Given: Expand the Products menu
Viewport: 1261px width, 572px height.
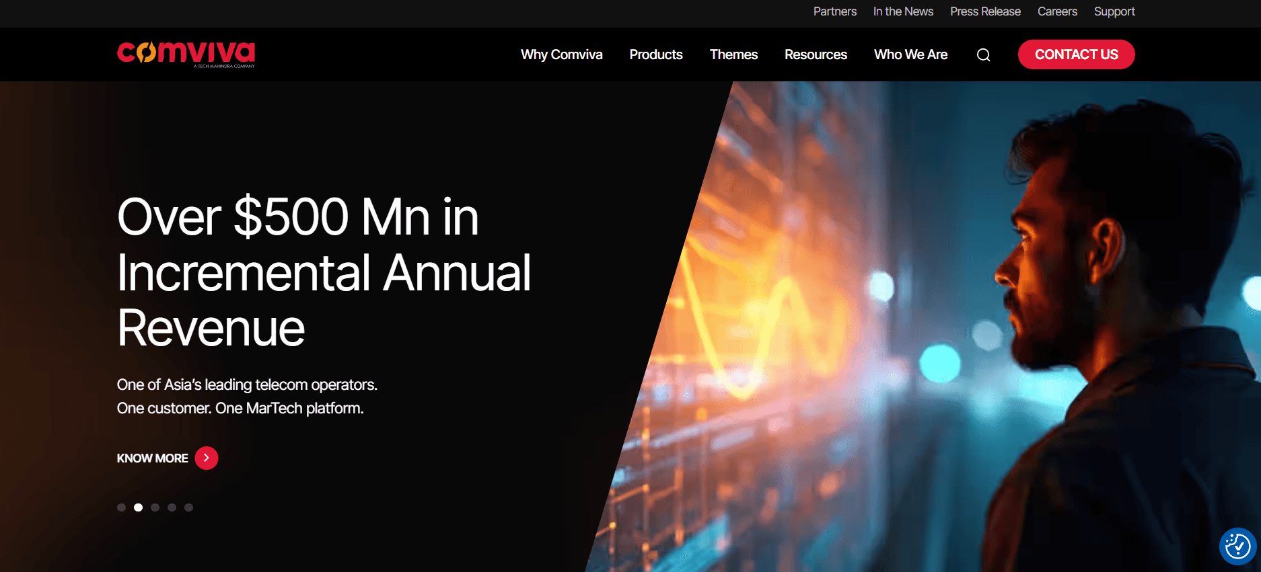Looking at the screenshot, I should point(655,54).
